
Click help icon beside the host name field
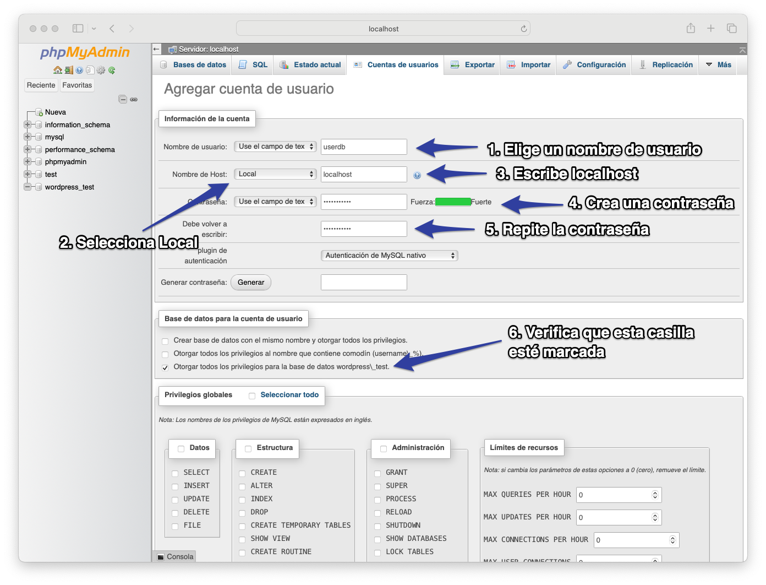[x=417, y=175]
